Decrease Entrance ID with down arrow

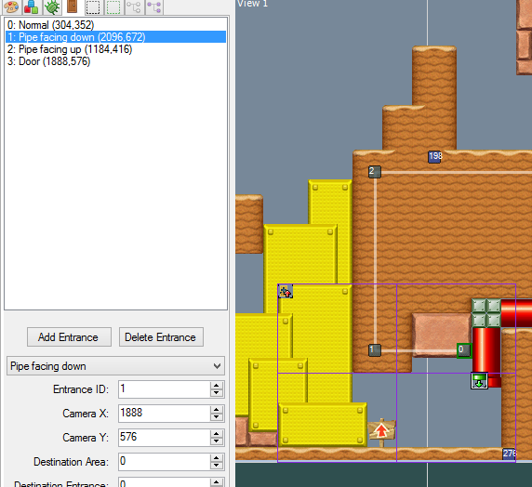[217, 393]
